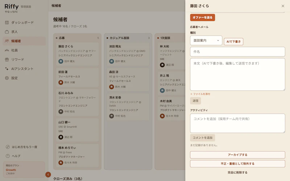This screenshot has height=181, width=290.
Task: Open the 森田 涼 candidate card
Action: tap(128, 79)
